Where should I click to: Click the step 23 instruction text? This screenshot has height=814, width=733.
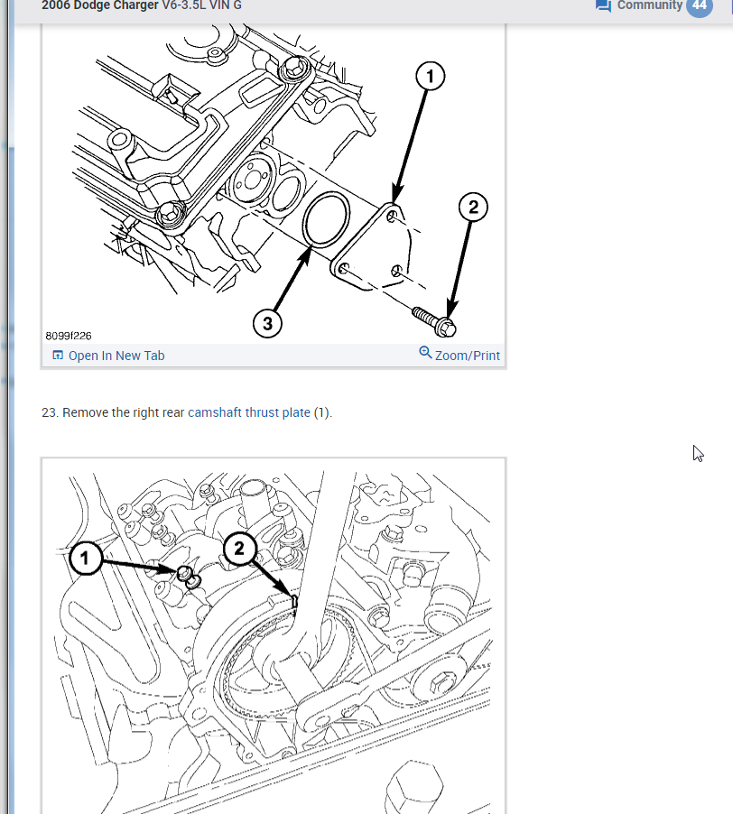point(187,412)
